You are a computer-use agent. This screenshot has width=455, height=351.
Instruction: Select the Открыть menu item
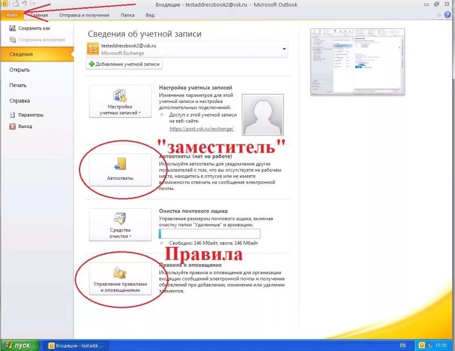(19, 69)
